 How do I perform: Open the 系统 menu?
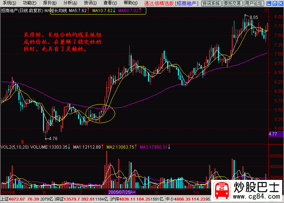coord(9,3)
